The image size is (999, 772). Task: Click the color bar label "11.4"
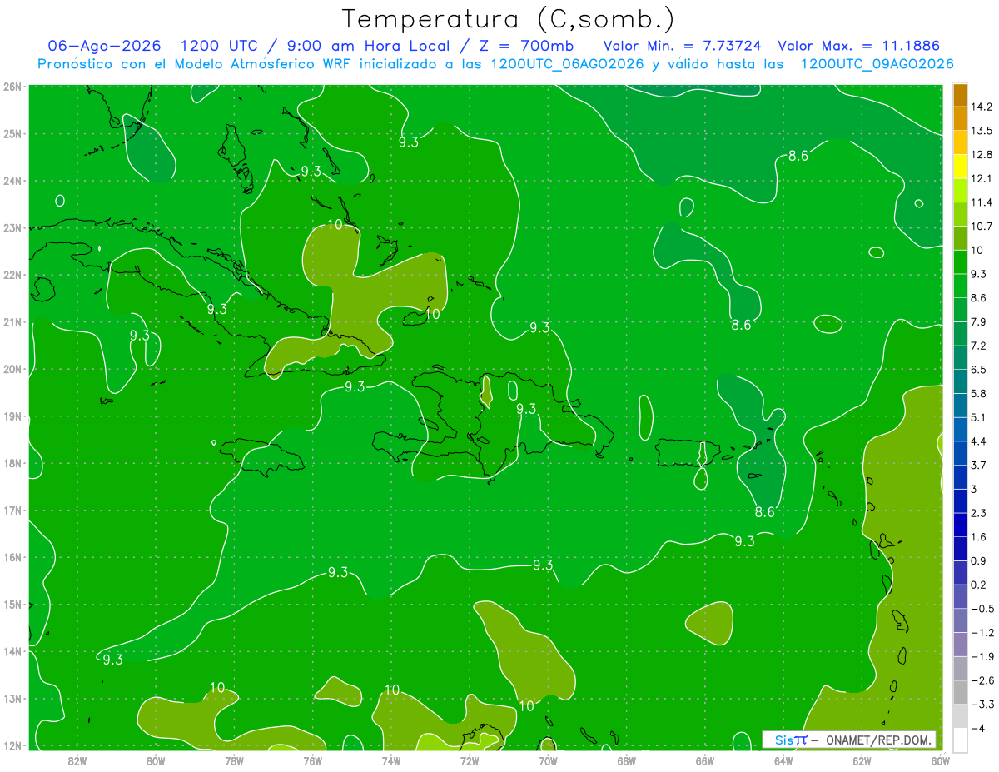pos(982,202)
